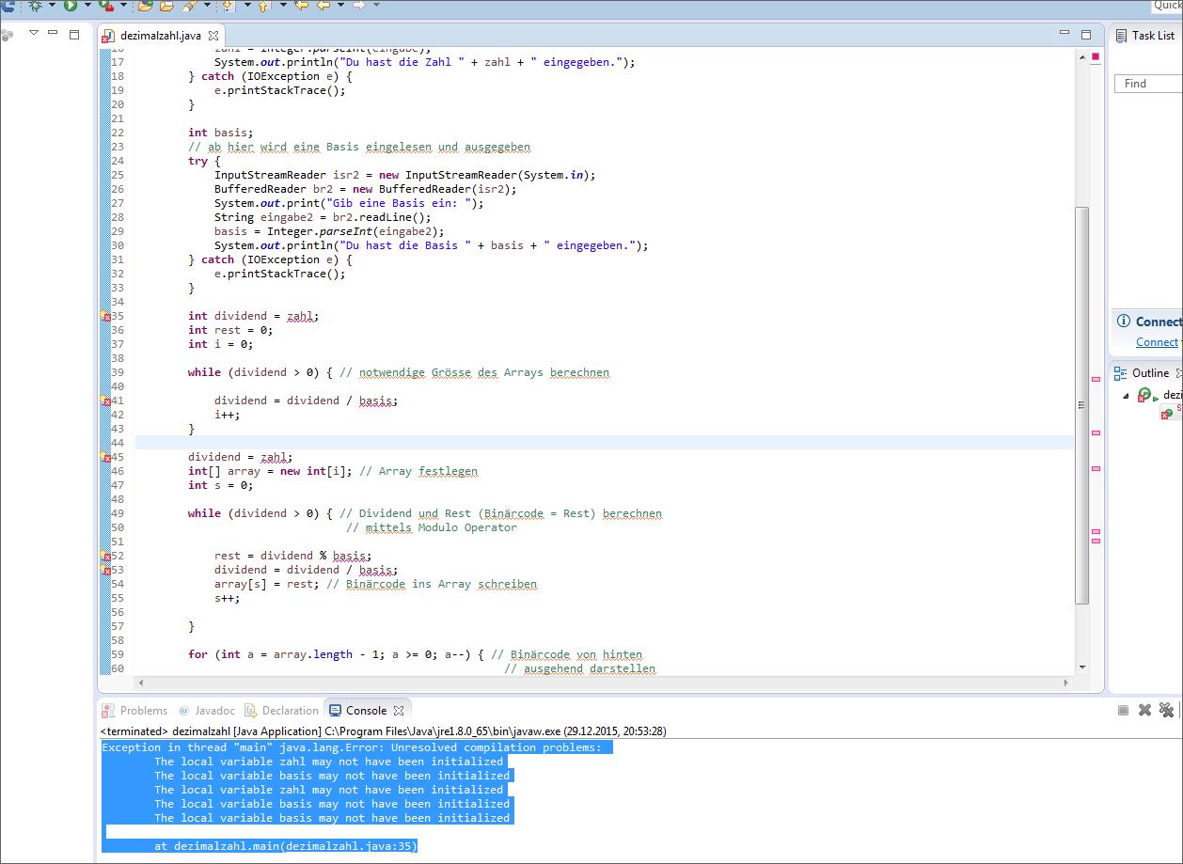Click Remove All Terminated Launches double-X icon
The width and height of the screenshot is (1183, 864).
coord(1166,711)
